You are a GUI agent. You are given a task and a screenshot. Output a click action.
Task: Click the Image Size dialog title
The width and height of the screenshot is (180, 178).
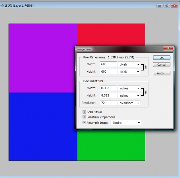click(84, 49)
